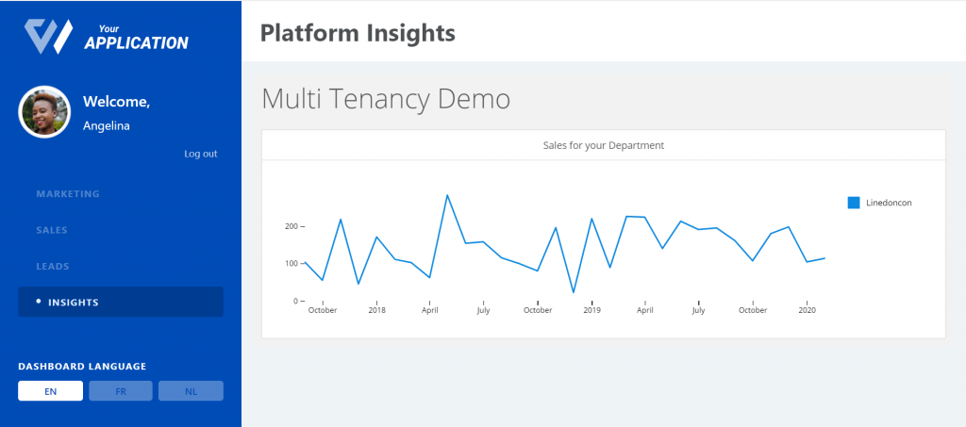Click the Multi Tenancy Demo heading
The image size is (966, 427).
pyautogui.click(x=386, y=99)
